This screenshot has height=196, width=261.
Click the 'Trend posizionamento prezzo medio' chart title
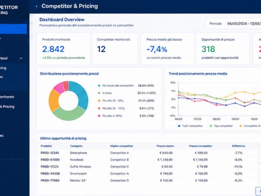(198, 74)
